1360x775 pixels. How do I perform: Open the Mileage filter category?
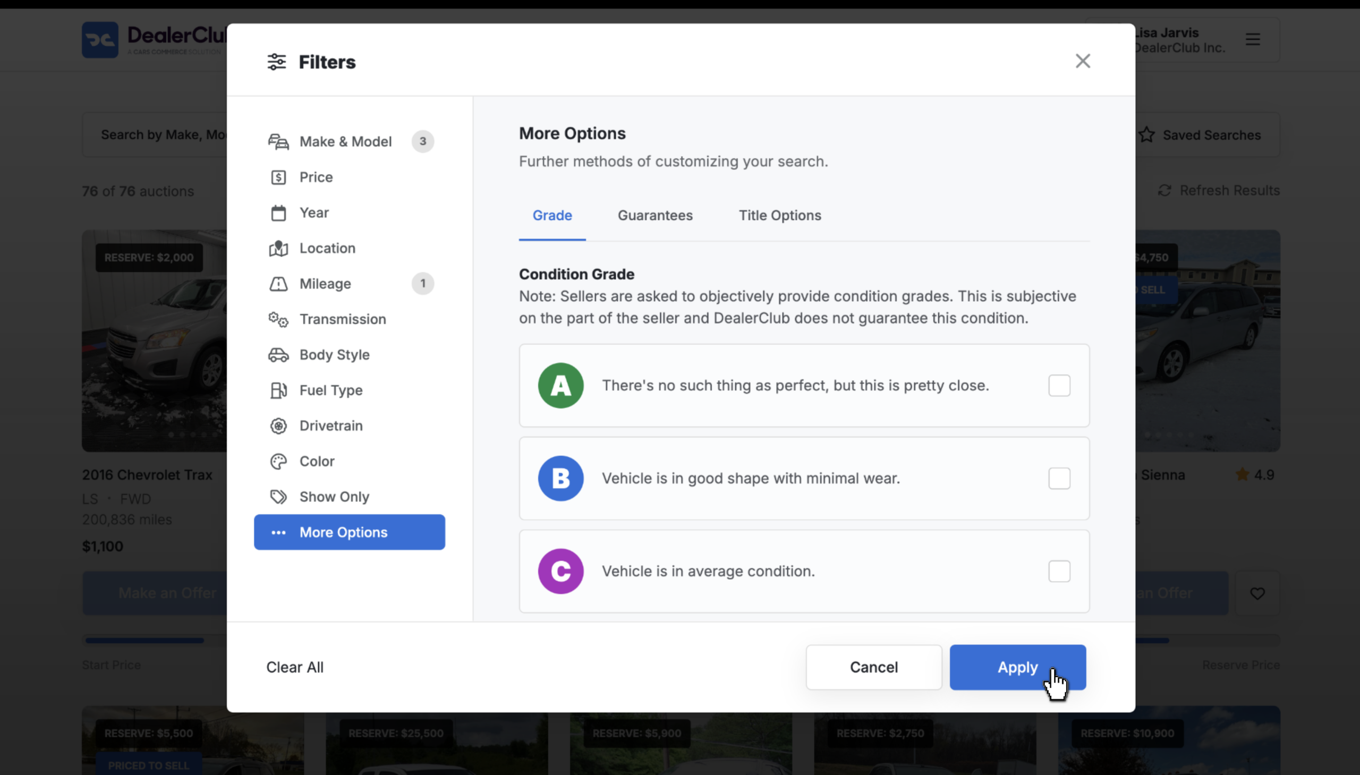(349, 284)
